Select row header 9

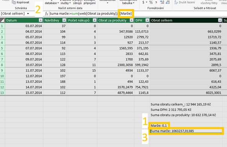[x=3, y=70]
